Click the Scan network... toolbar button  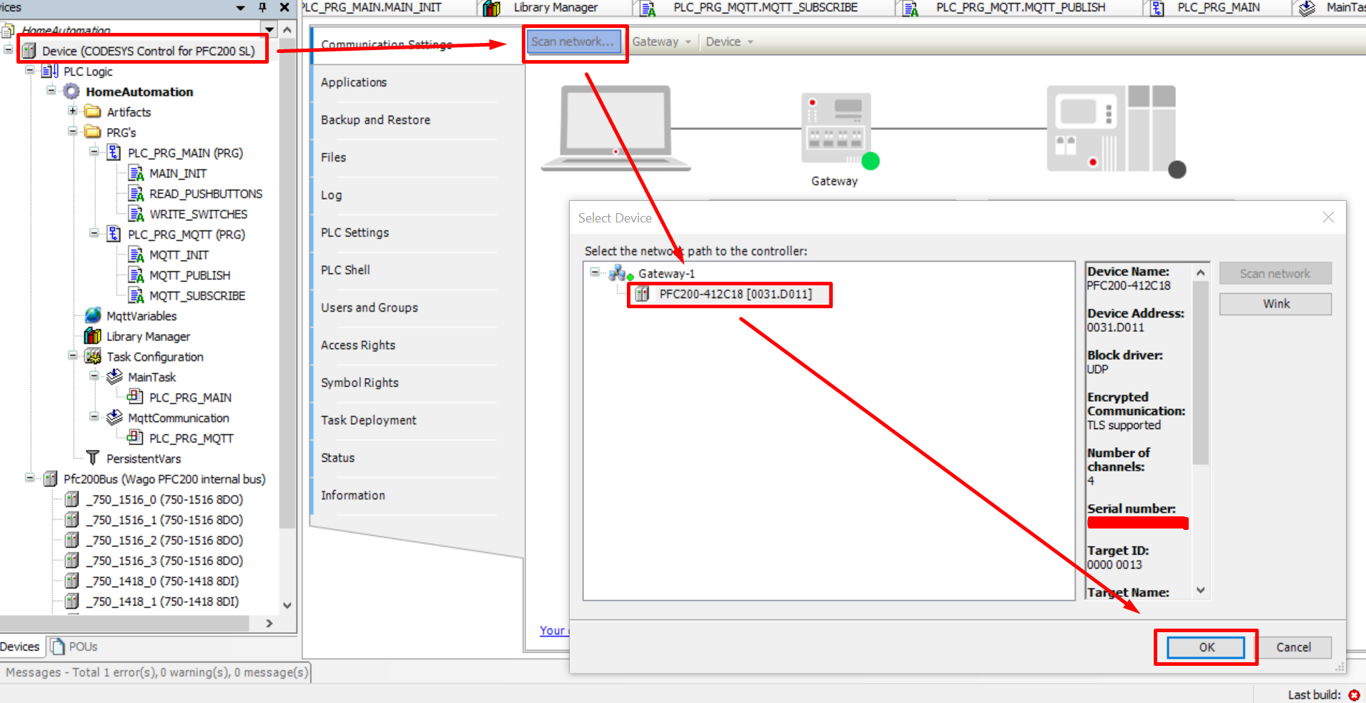(x=574, y=41)
